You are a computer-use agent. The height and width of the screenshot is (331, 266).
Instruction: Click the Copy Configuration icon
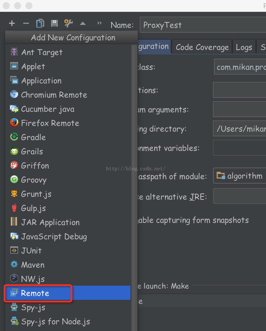(x=40, y=23)
